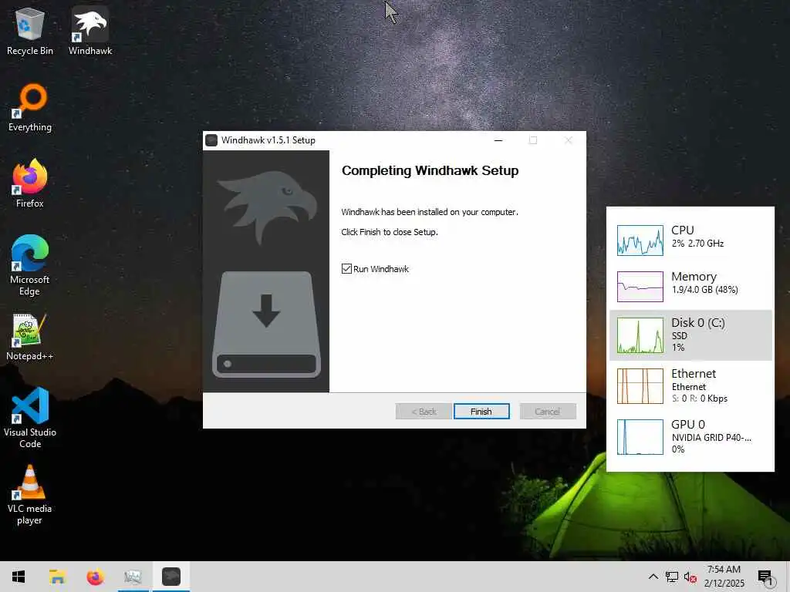Viewport: 790px width, 592px height.
Task: Open the clock showing 7:54 AM
Action: 724,577
